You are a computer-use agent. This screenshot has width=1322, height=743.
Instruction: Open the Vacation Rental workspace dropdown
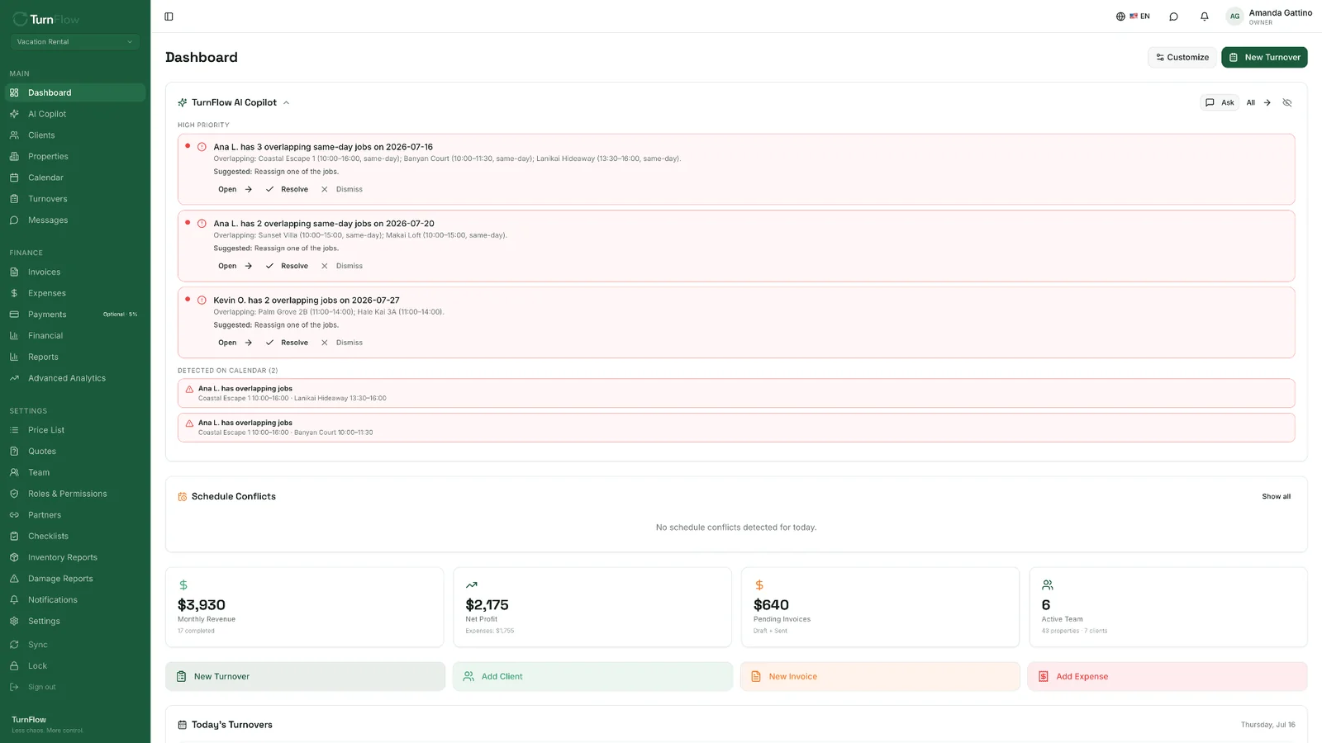(x=74, y=42)
